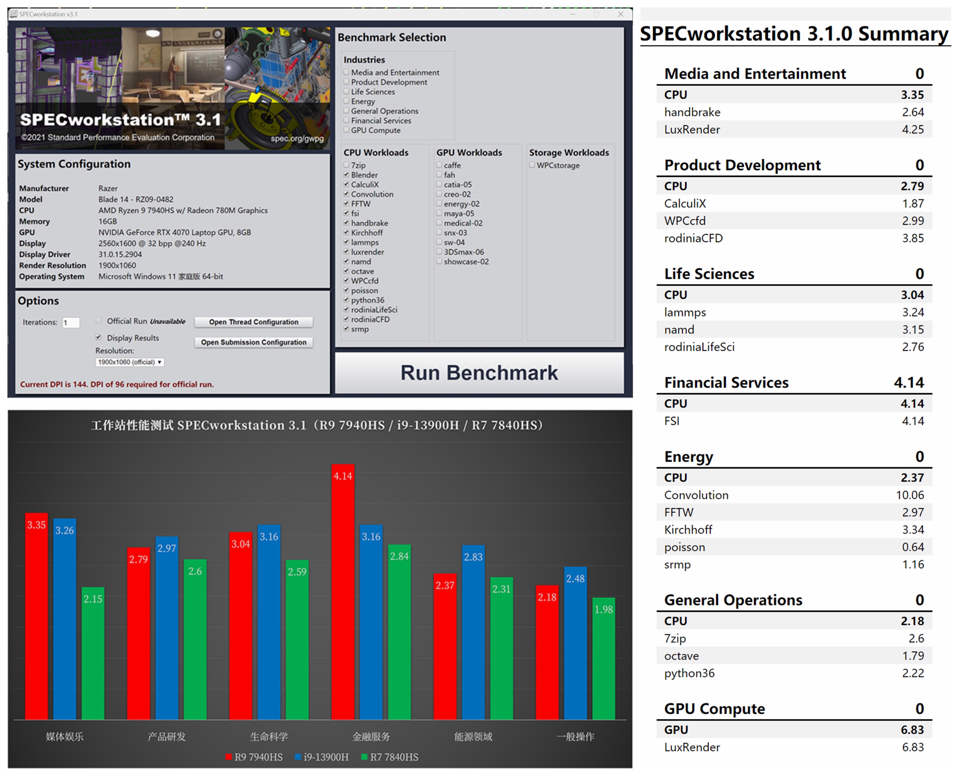Click the SPECworkstation title bar app icon
Viewport: 959px width, 776px height.
coord(13,14)
